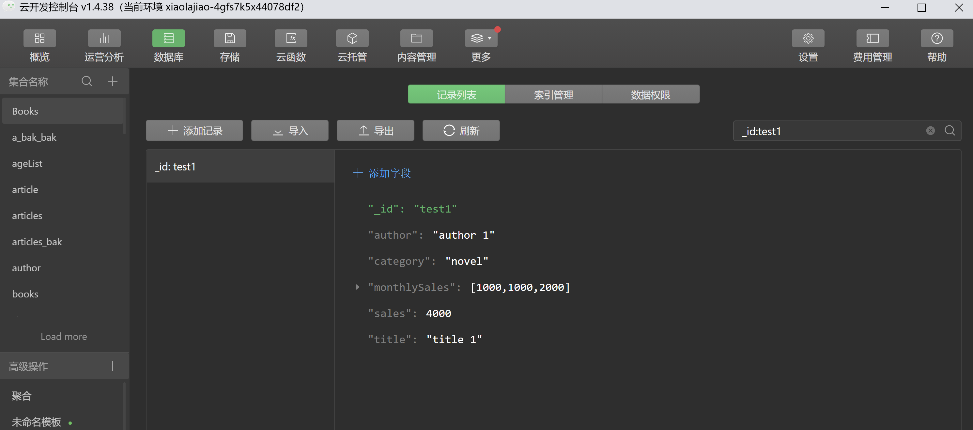Click the 添加记录 button
The width and height of the screenshot is (973, 430).
[x=194, y=131]
